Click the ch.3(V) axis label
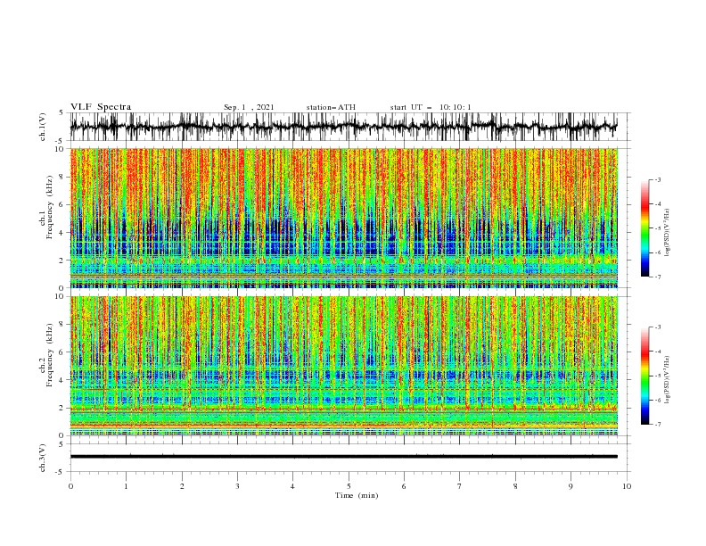The height and width of the screenshot is (546, 706). coord(43,458)
